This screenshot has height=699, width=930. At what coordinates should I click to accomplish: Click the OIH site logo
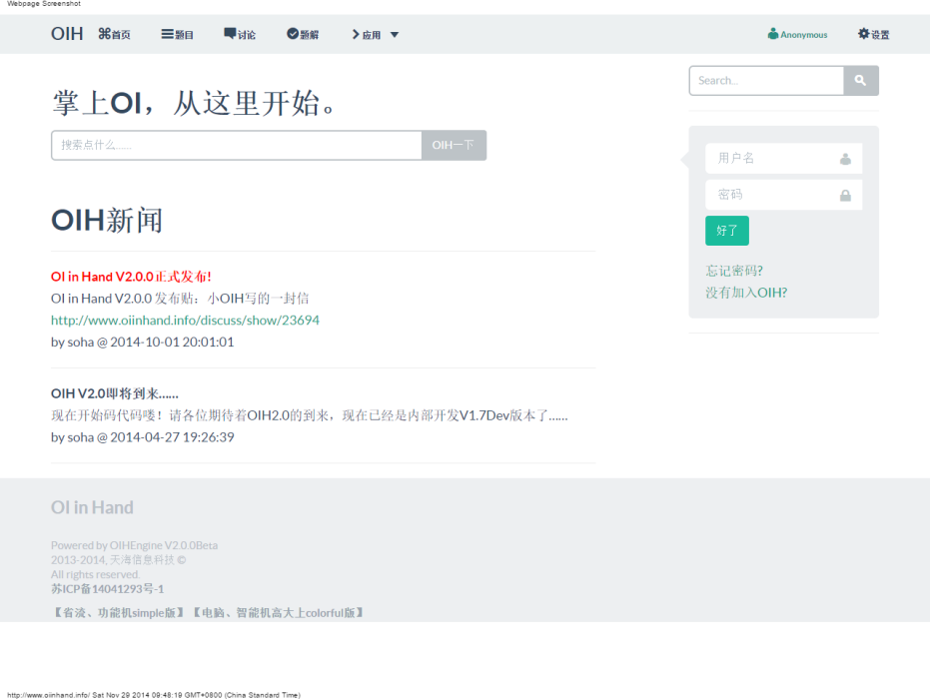pyautogui.click(x=67, y=34)
